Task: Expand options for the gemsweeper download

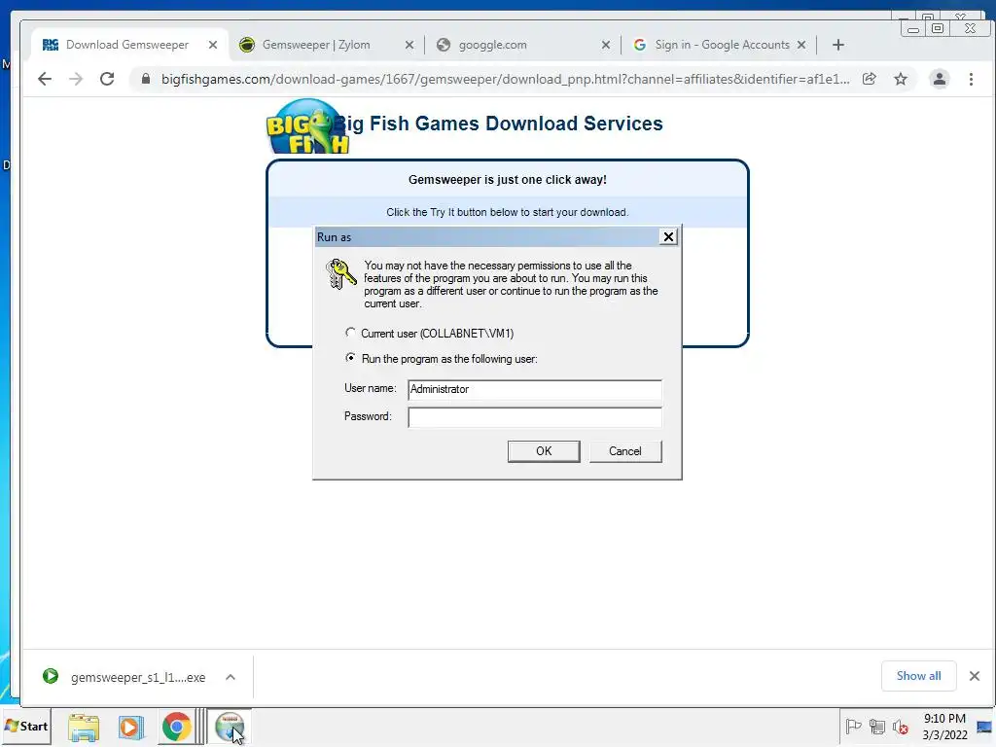Action: (x=231, y=677)
